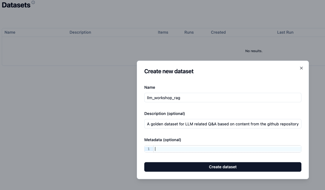This screenshot has width=325, height=190.
Task: Click the info icon beside Datasets heading
Action: (x=33, y=2)
